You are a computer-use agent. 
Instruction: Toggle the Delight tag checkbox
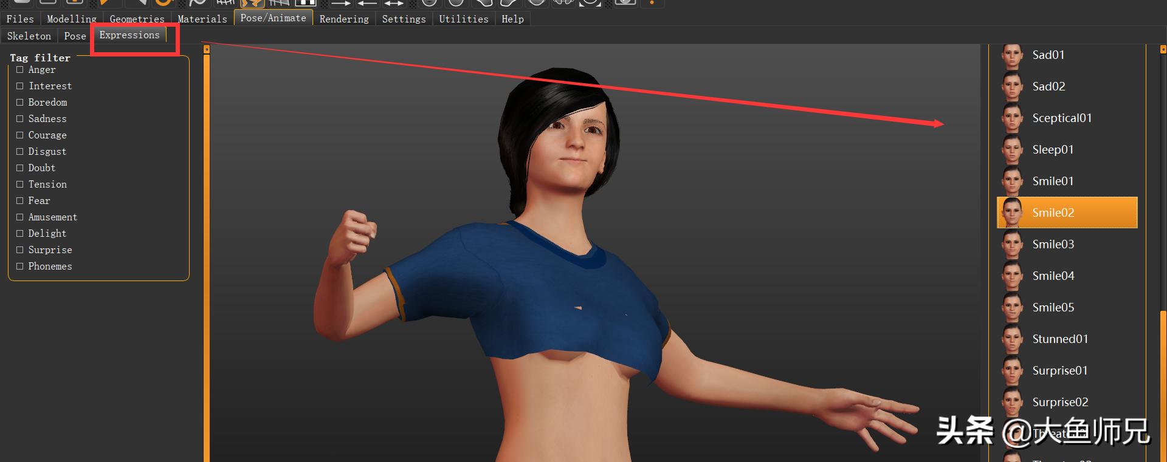[x=20, y=234]
